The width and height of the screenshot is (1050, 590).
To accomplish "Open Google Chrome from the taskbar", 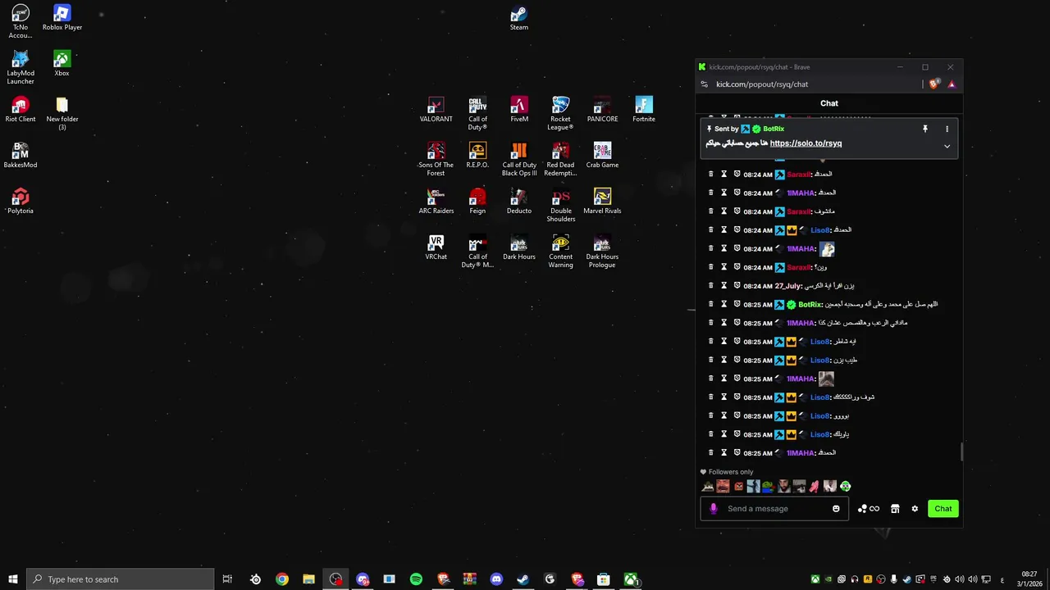I will 282,579.
